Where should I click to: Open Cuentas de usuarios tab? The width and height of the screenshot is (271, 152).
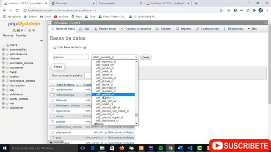136,29
